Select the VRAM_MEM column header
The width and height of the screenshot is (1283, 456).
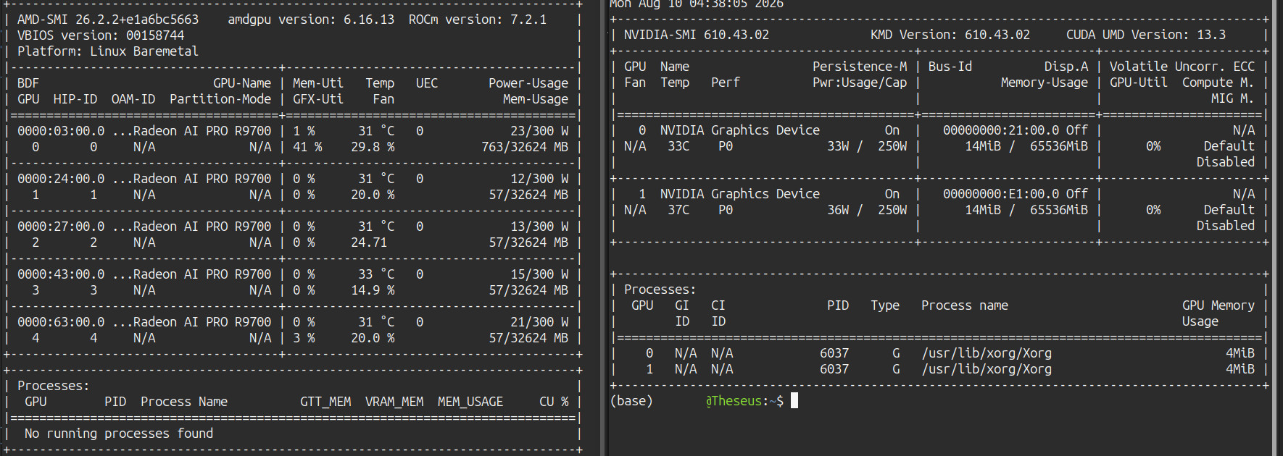click(x=394, y=402)
